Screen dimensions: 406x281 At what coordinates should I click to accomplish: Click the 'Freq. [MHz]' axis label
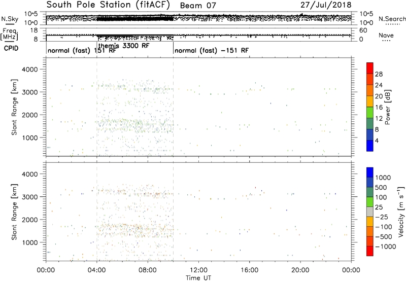pyautogui.click(x=9, y=33)
